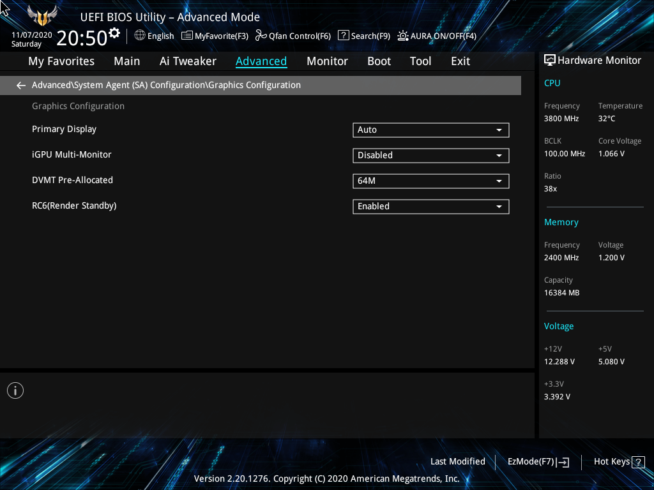The width and height of the screenshot is (654, 490).
Task: Click the info icon in help panel
Action: pos(15,390)
